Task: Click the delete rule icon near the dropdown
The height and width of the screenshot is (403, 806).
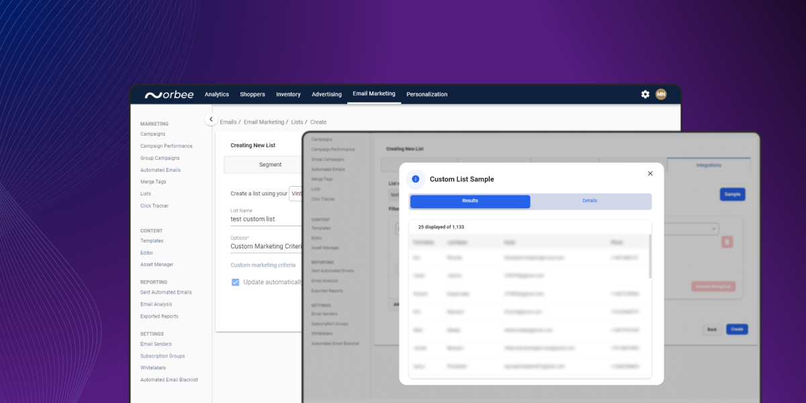Action: [x=727, y=240]
